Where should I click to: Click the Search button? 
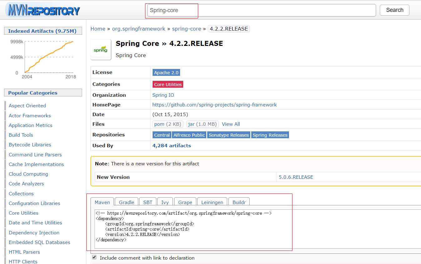click(x=394, y=10)
